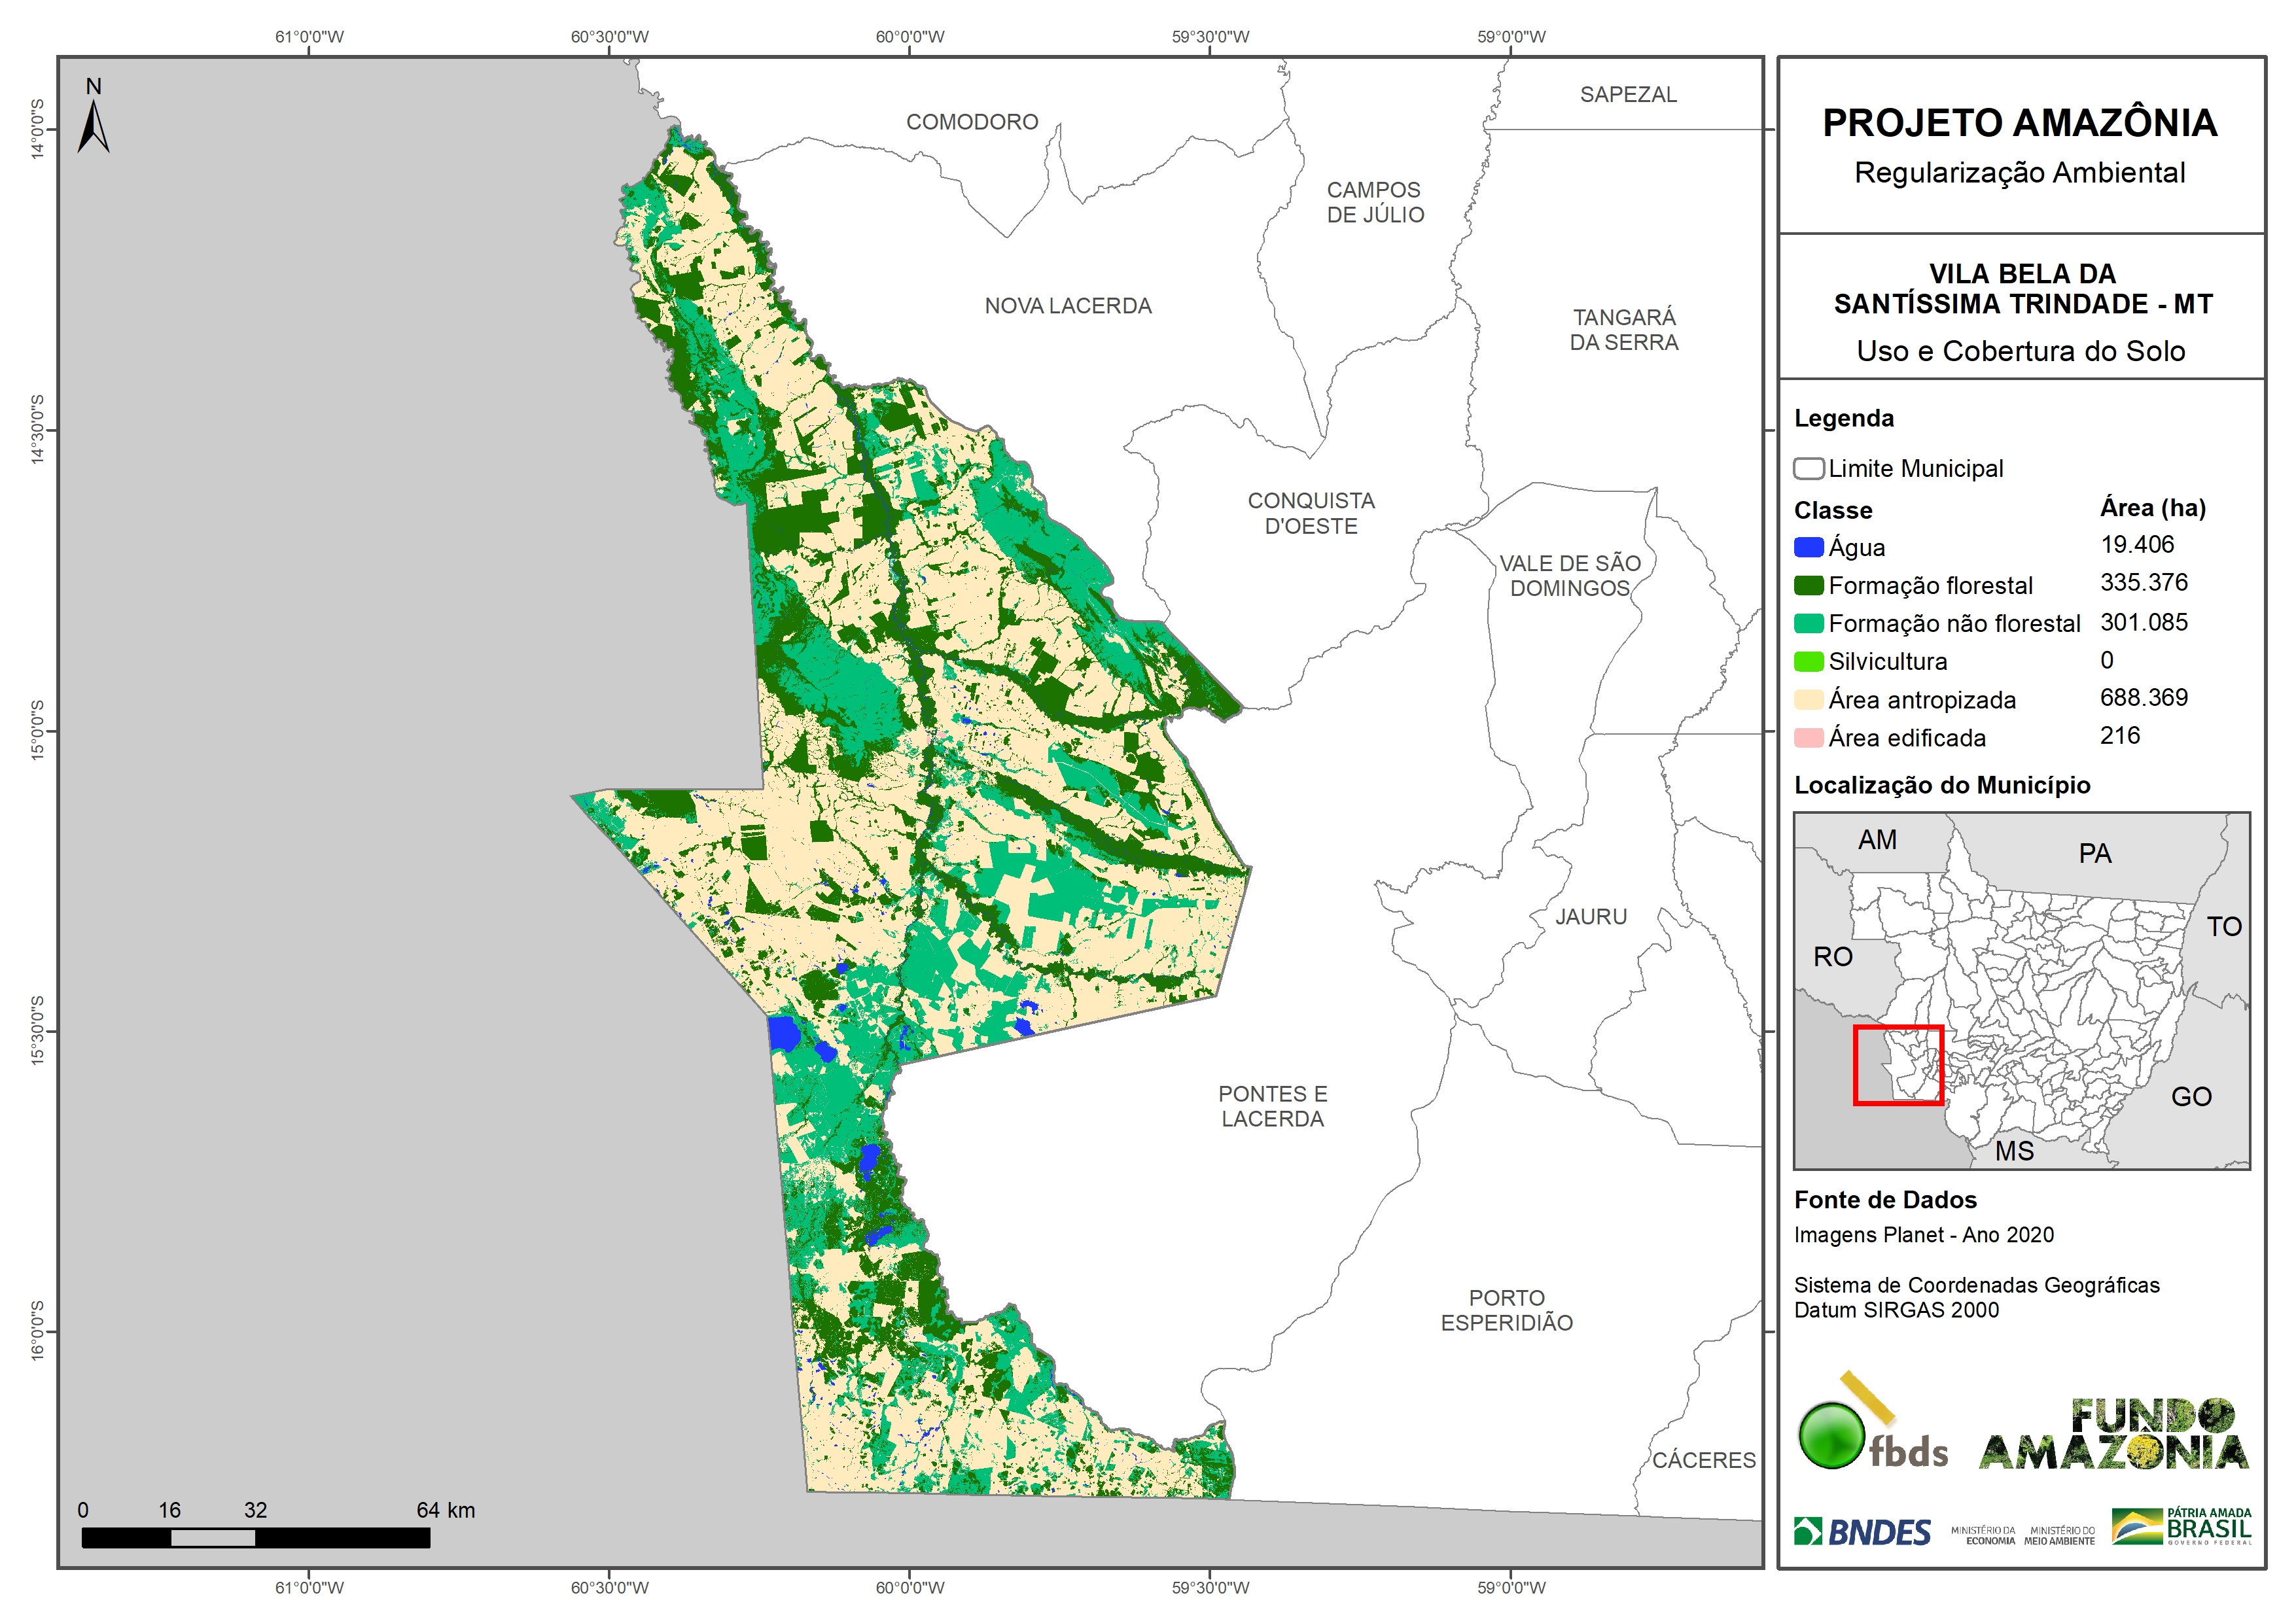
Task: Click the Ministério da Economia logo
Action: (1983, 1536)
